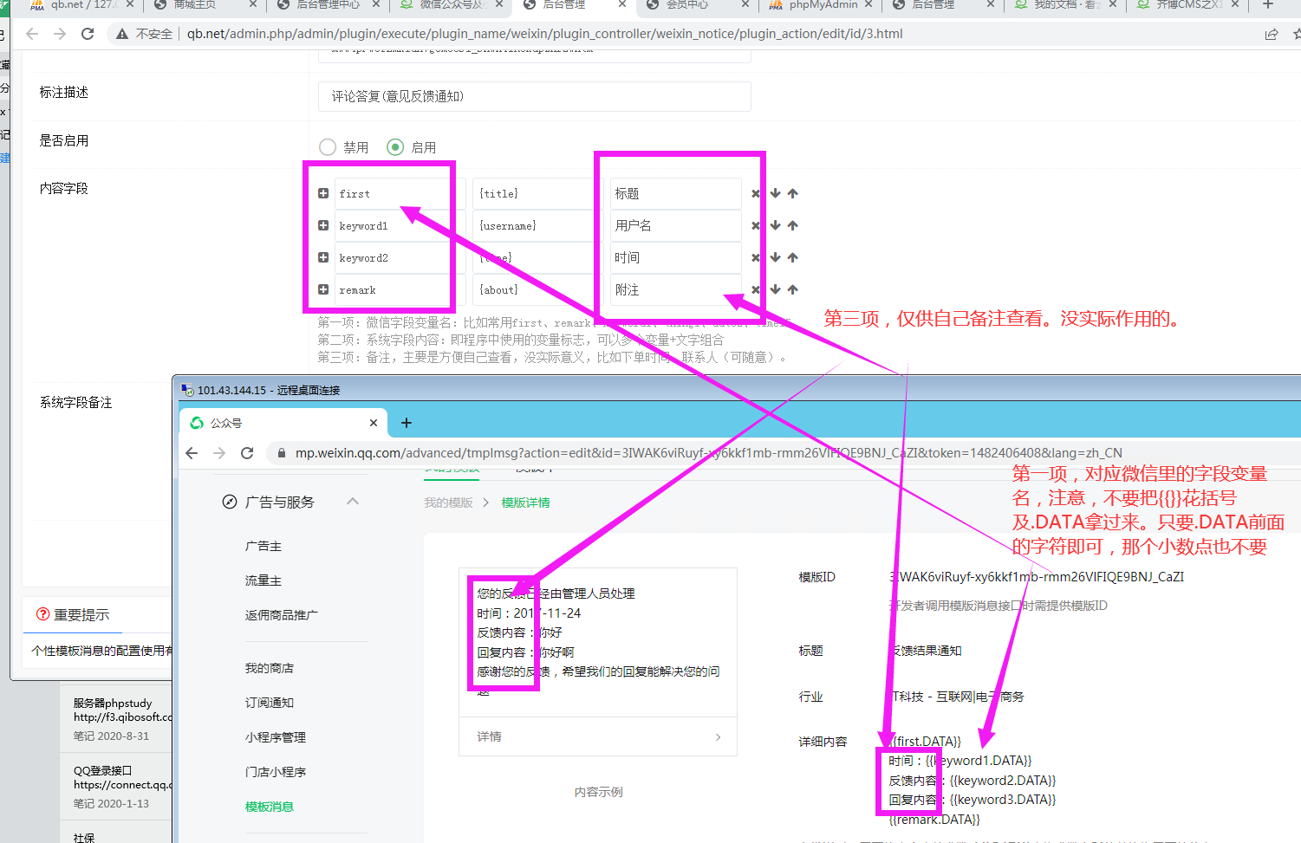Image resolution: width=1301 pixels, height=843 pixels.
Task: Delete the 标题 row with the X icon
Action: coord(756,193)
